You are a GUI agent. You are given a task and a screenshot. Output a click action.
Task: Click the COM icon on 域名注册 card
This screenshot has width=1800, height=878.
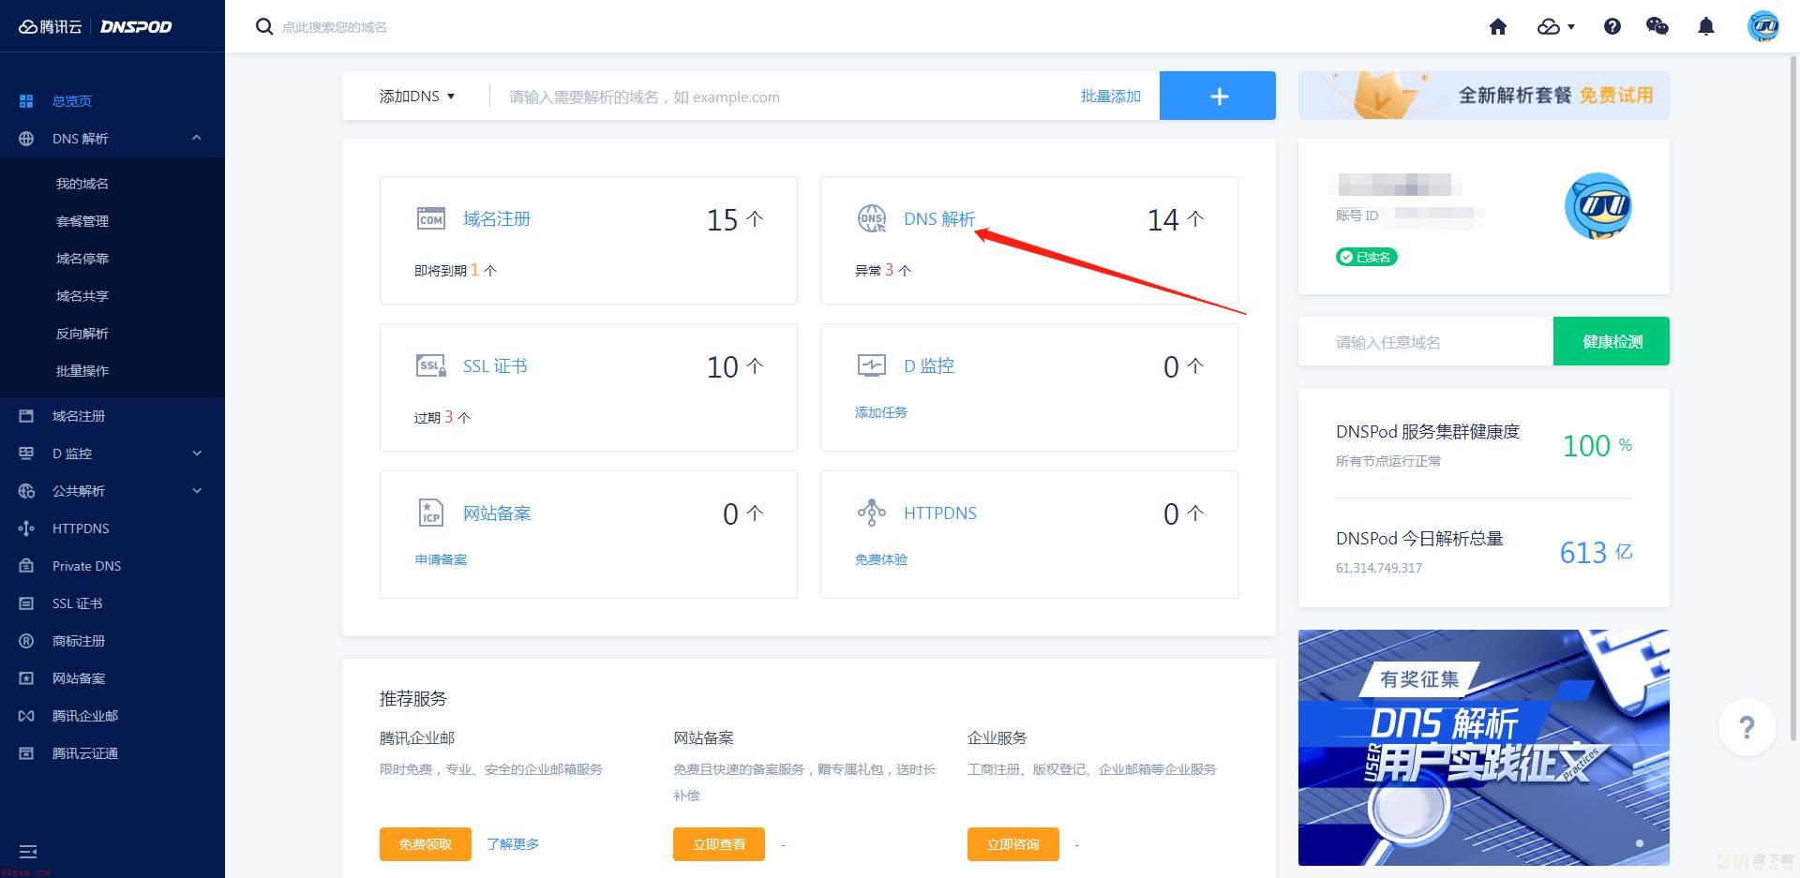pyautogui.click(x=431, y=219)
